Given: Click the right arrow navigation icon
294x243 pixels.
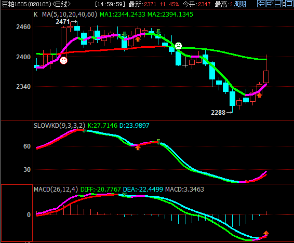Looking at the screenshot, I should [x=270, y=4].
